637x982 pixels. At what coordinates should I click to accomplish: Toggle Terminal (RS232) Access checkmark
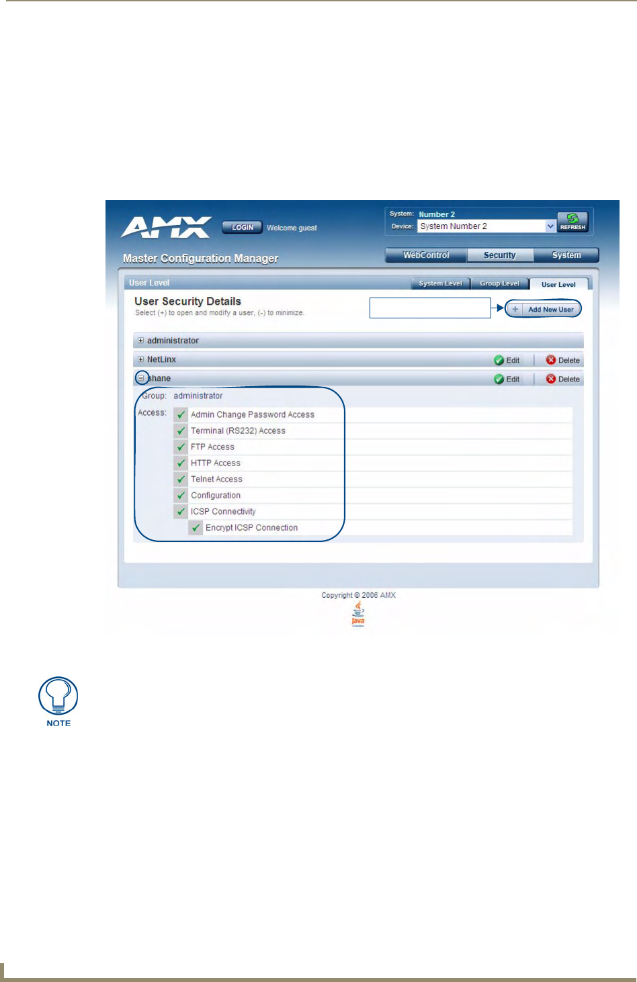click(181, 431)
